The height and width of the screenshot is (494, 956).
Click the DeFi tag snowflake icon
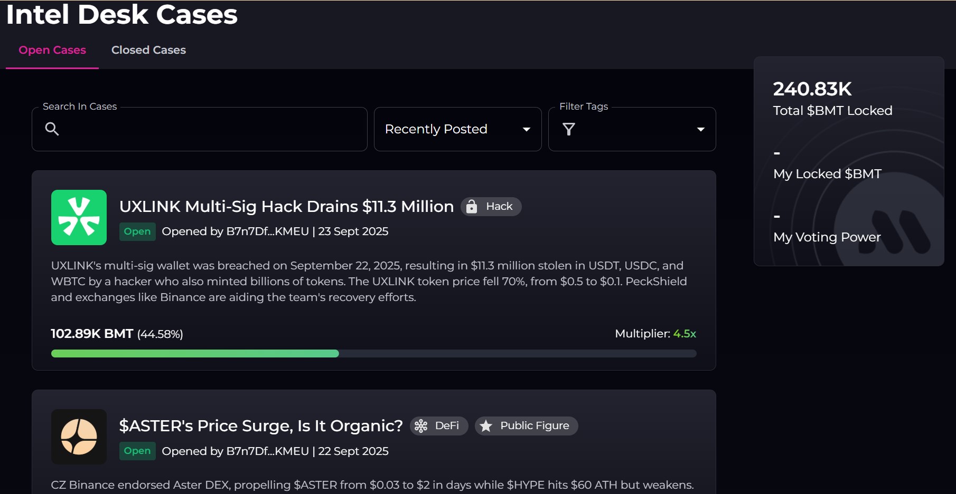tap(421, 426)
